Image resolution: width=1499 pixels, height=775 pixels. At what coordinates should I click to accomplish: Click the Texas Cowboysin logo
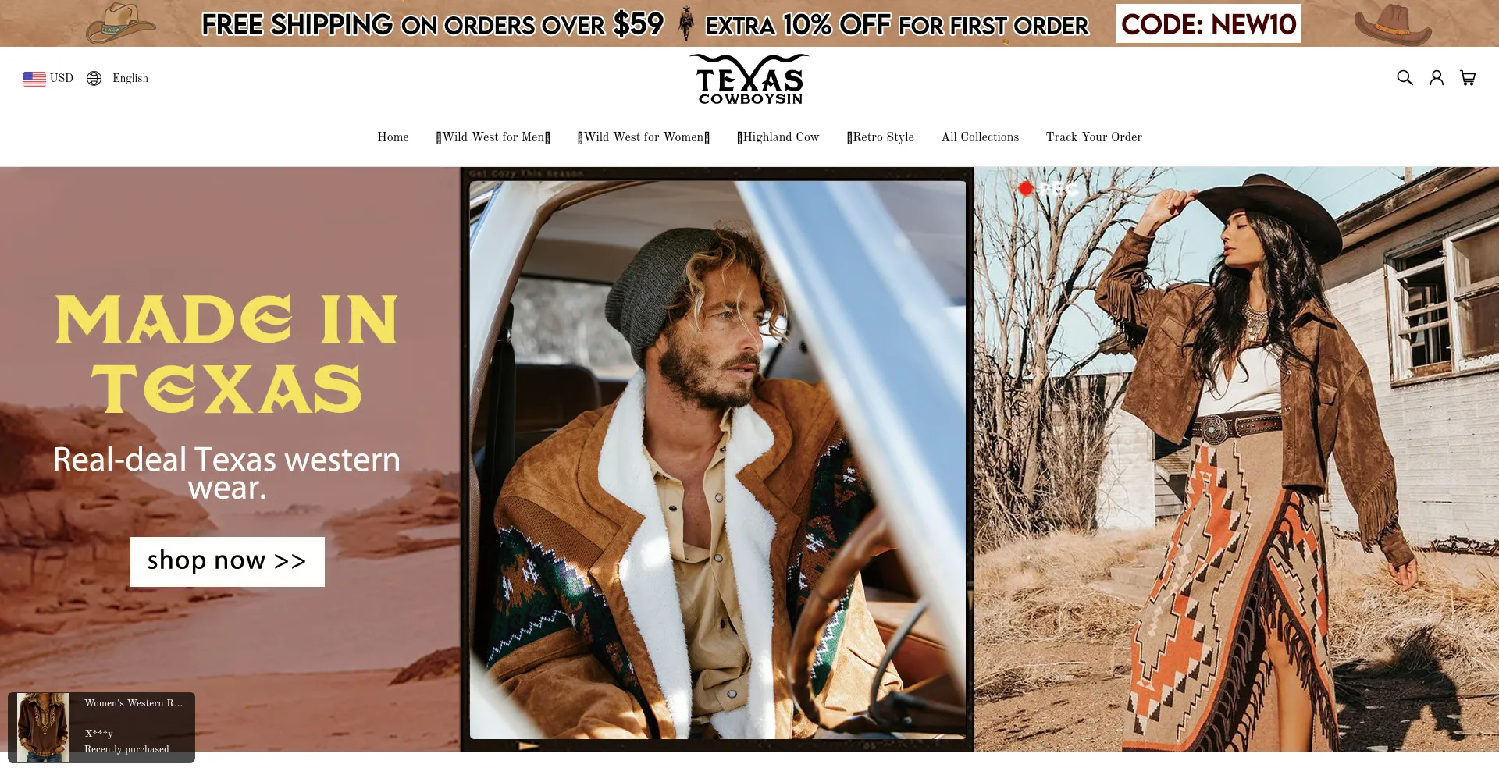pyautogui.click(x=749, y=80)
